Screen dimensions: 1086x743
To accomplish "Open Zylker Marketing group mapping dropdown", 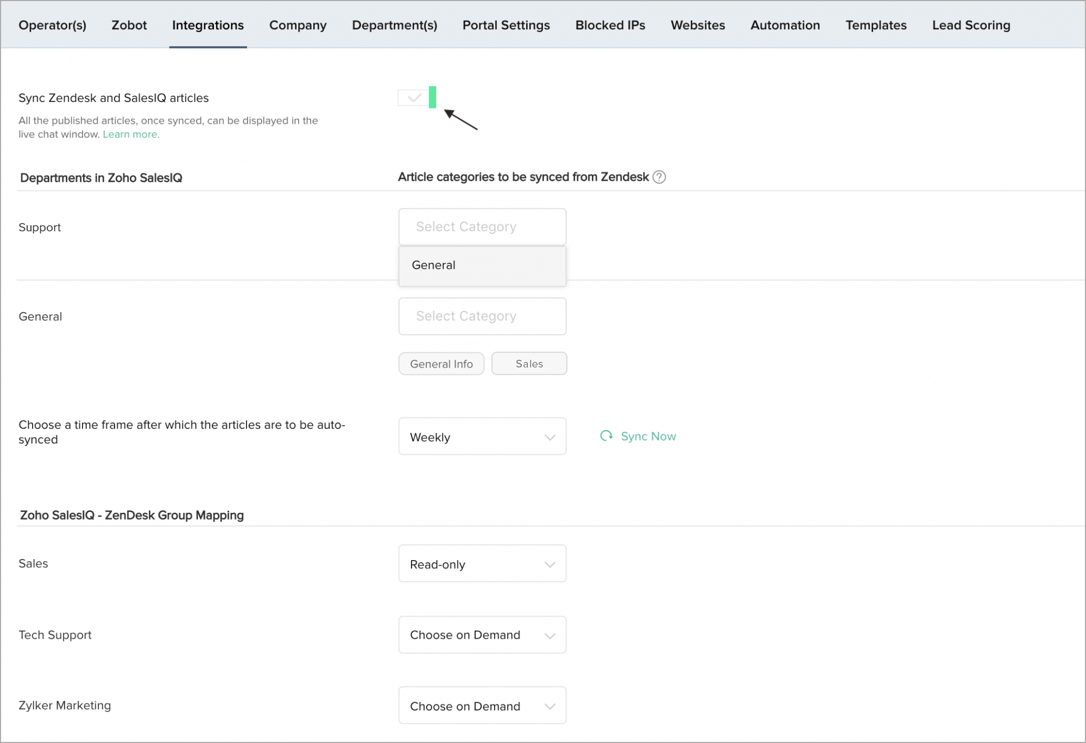I will point(482,706).
